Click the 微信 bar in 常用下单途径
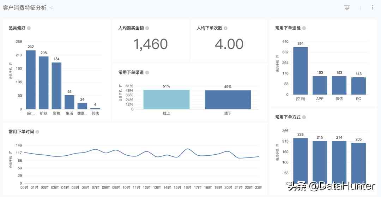The height and width of the screenshot is (197, 381). (x=339, y=85)
